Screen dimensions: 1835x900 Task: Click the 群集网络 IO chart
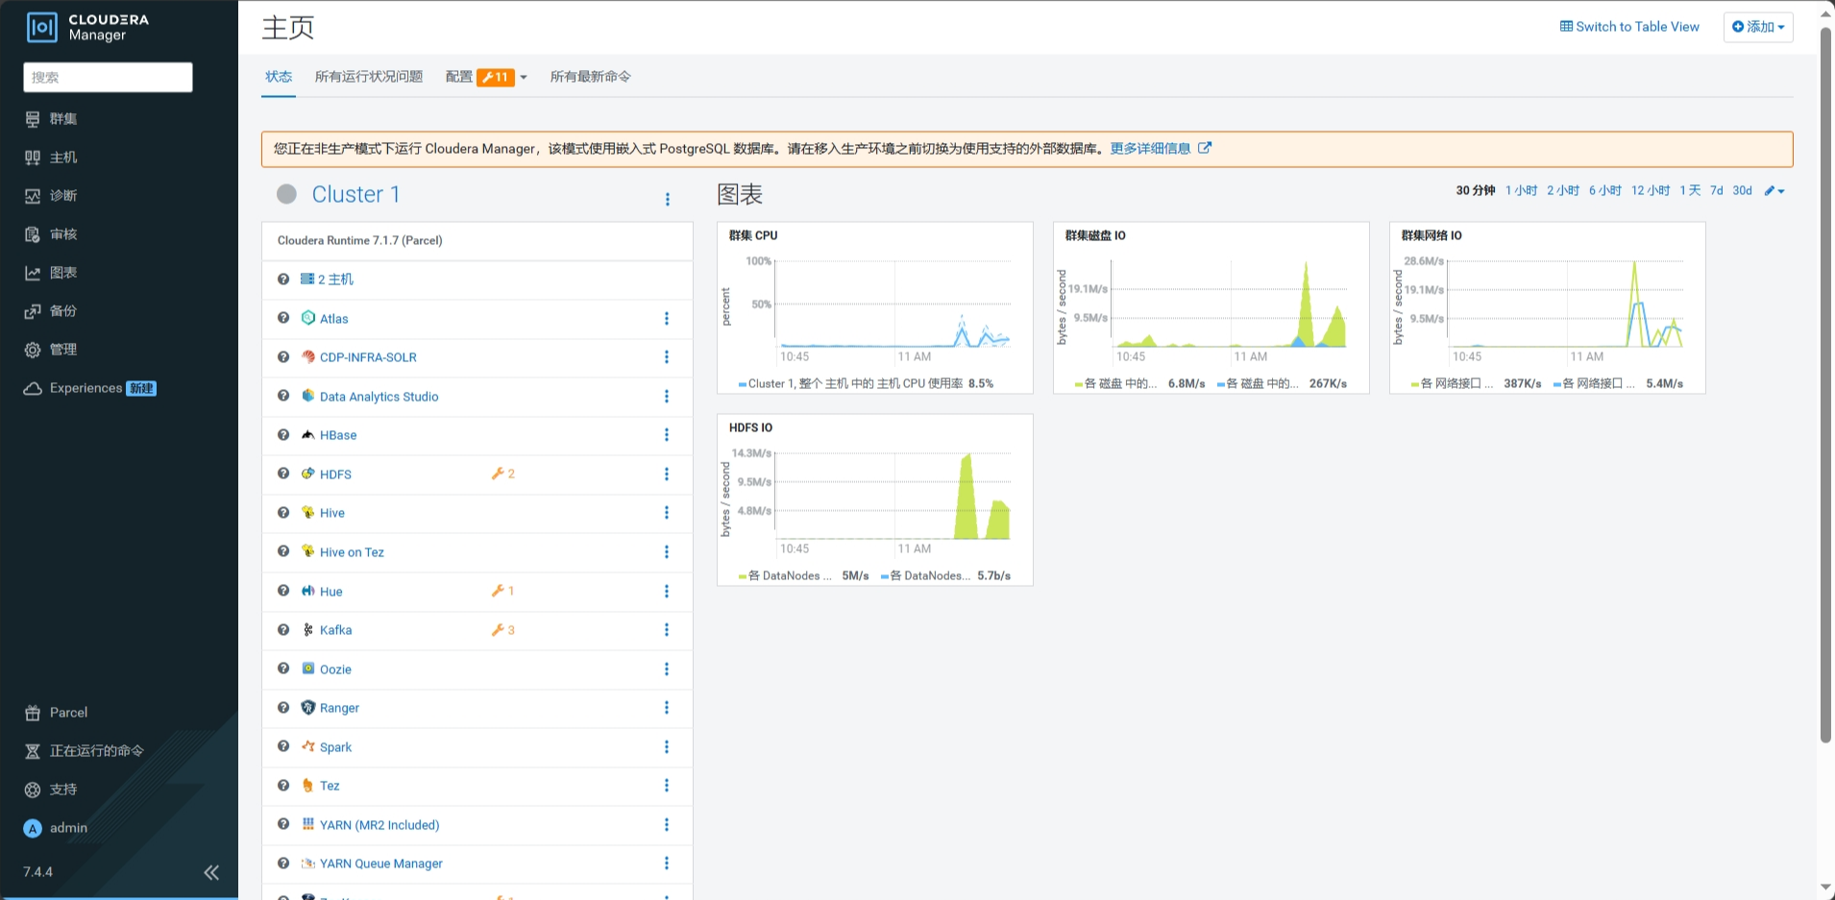[1548, 307]
